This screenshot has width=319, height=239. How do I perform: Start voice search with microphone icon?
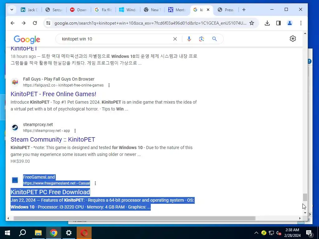pos(189,39)
